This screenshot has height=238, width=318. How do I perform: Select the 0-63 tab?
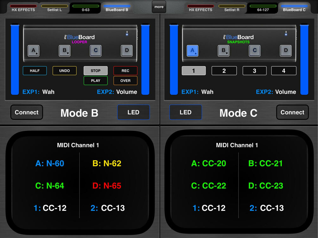tap(85, 8)
